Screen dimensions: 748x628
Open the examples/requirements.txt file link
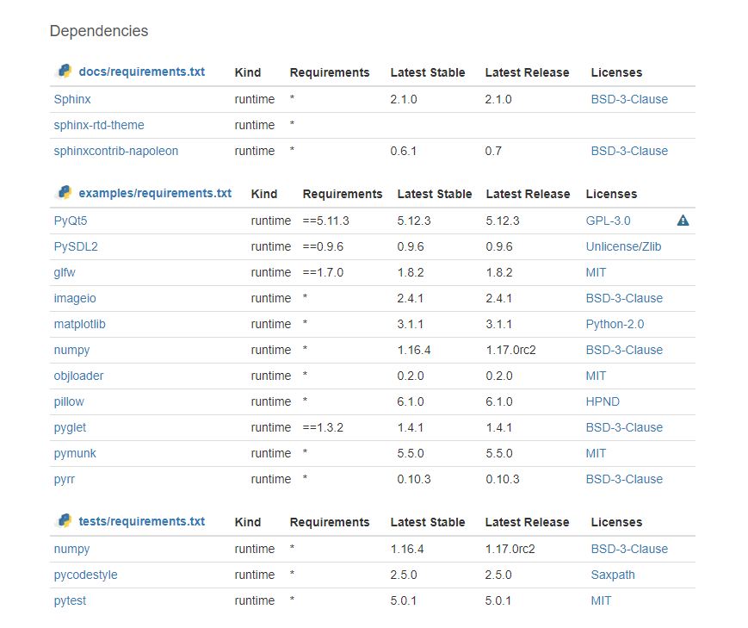155,193
